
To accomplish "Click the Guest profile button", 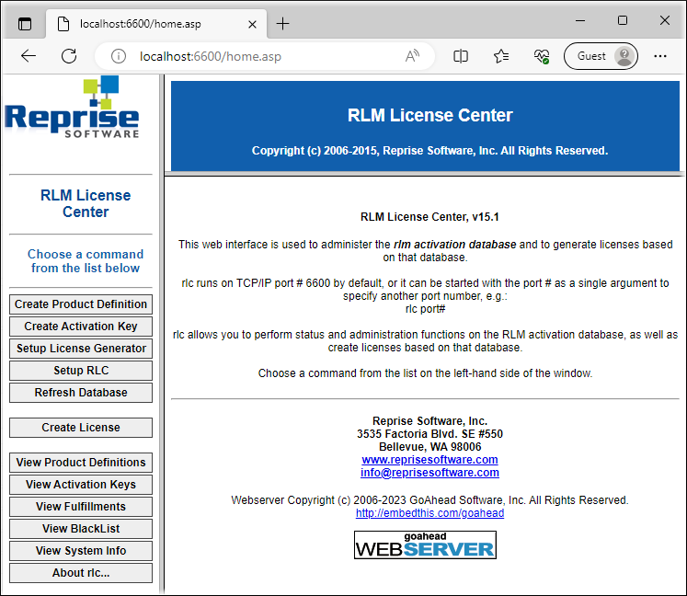I will (601, 56).
